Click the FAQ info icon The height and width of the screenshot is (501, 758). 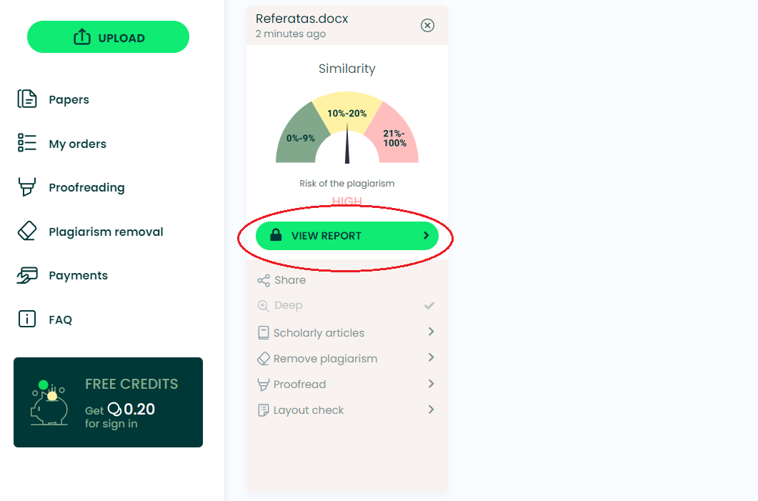click(x=27, y=319)
